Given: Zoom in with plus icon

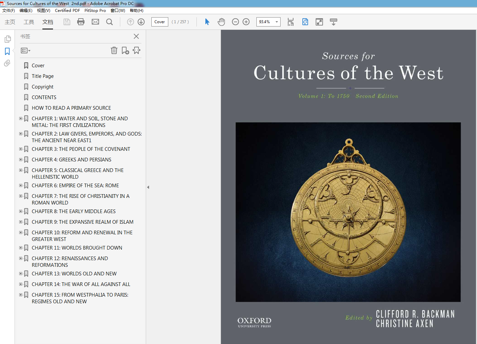Looking at the screenshot, I should (246, 22).
